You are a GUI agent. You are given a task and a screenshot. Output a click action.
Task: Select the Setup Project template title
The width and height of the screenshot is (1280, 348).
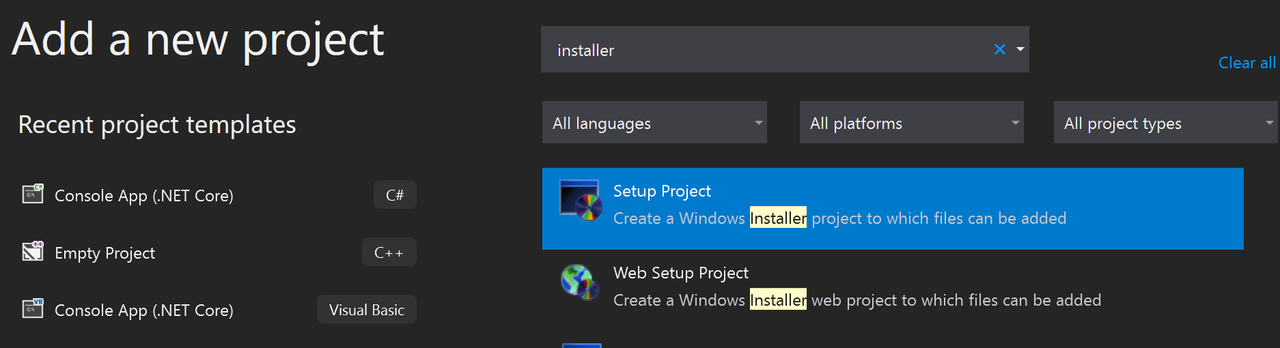(662, 191)
